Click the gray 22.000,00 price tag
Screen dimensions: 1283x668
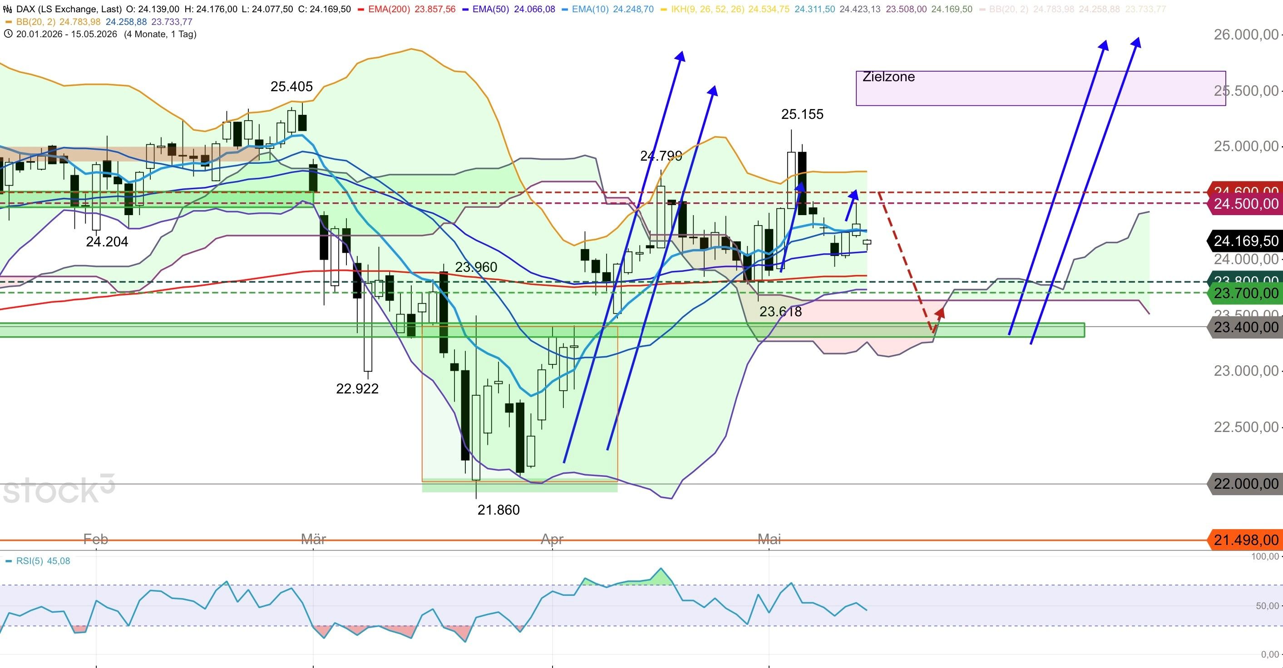pos(1245,484)
